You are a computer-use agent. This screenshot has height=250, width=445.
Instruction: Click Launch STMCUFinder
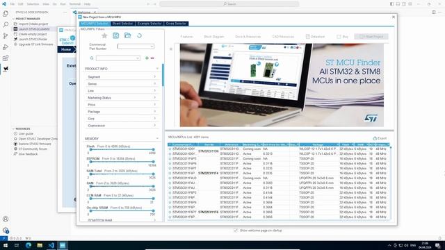point(33,40)
